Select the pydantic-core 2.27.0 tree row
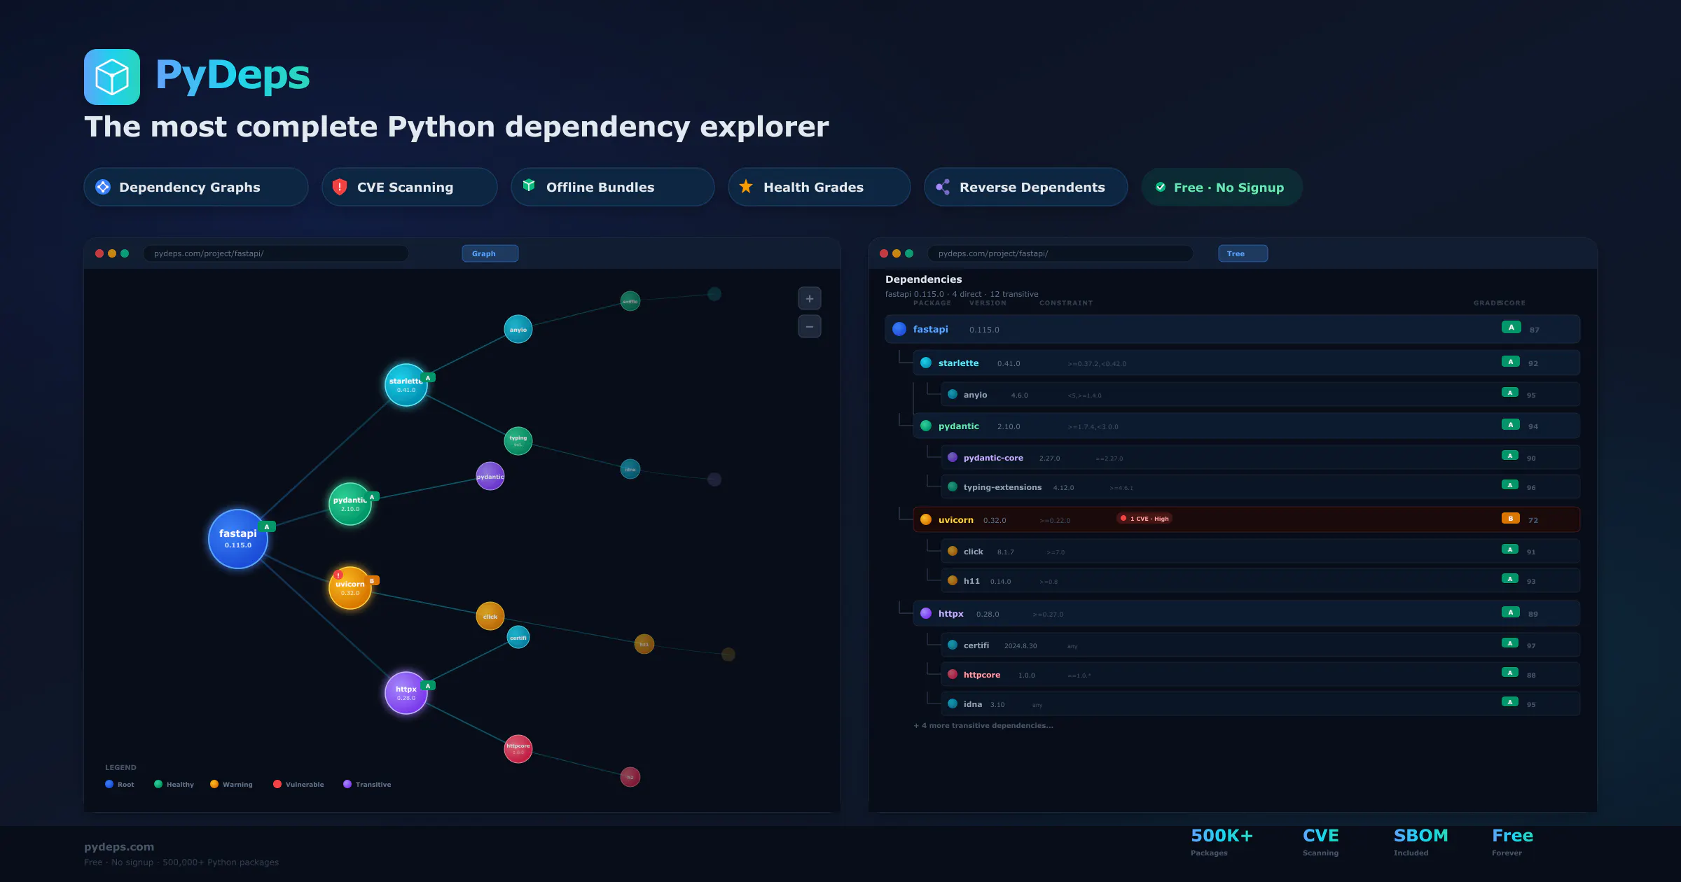The height and width of the screenshot is (882, 1681). 1261,458
